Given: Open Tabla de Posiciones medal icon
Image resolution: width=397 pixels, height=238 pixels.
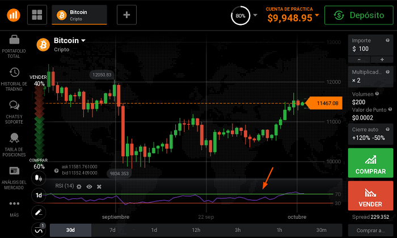Looking at the screenshot, I should (14, 138).
